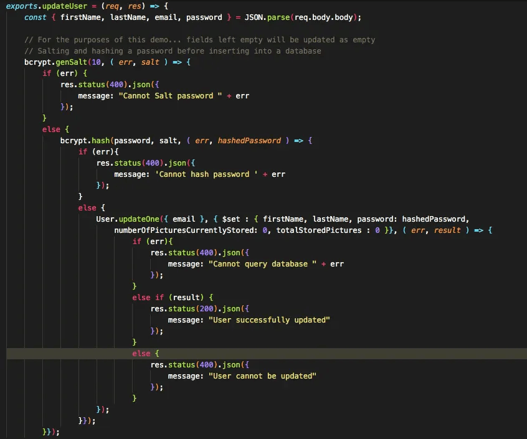Image resolution: width=527 pixels, height=439 pixels.
Task: Click the "Cannot Salt password" string
Action: (x=170, y=95)
